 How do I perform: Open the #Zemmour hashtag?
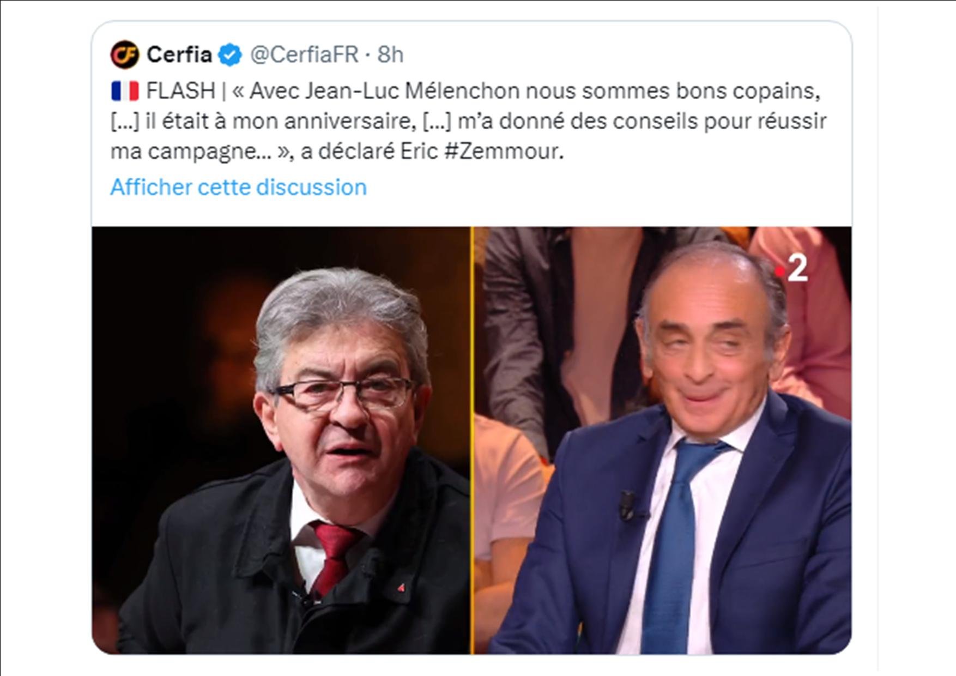(504, 151)
